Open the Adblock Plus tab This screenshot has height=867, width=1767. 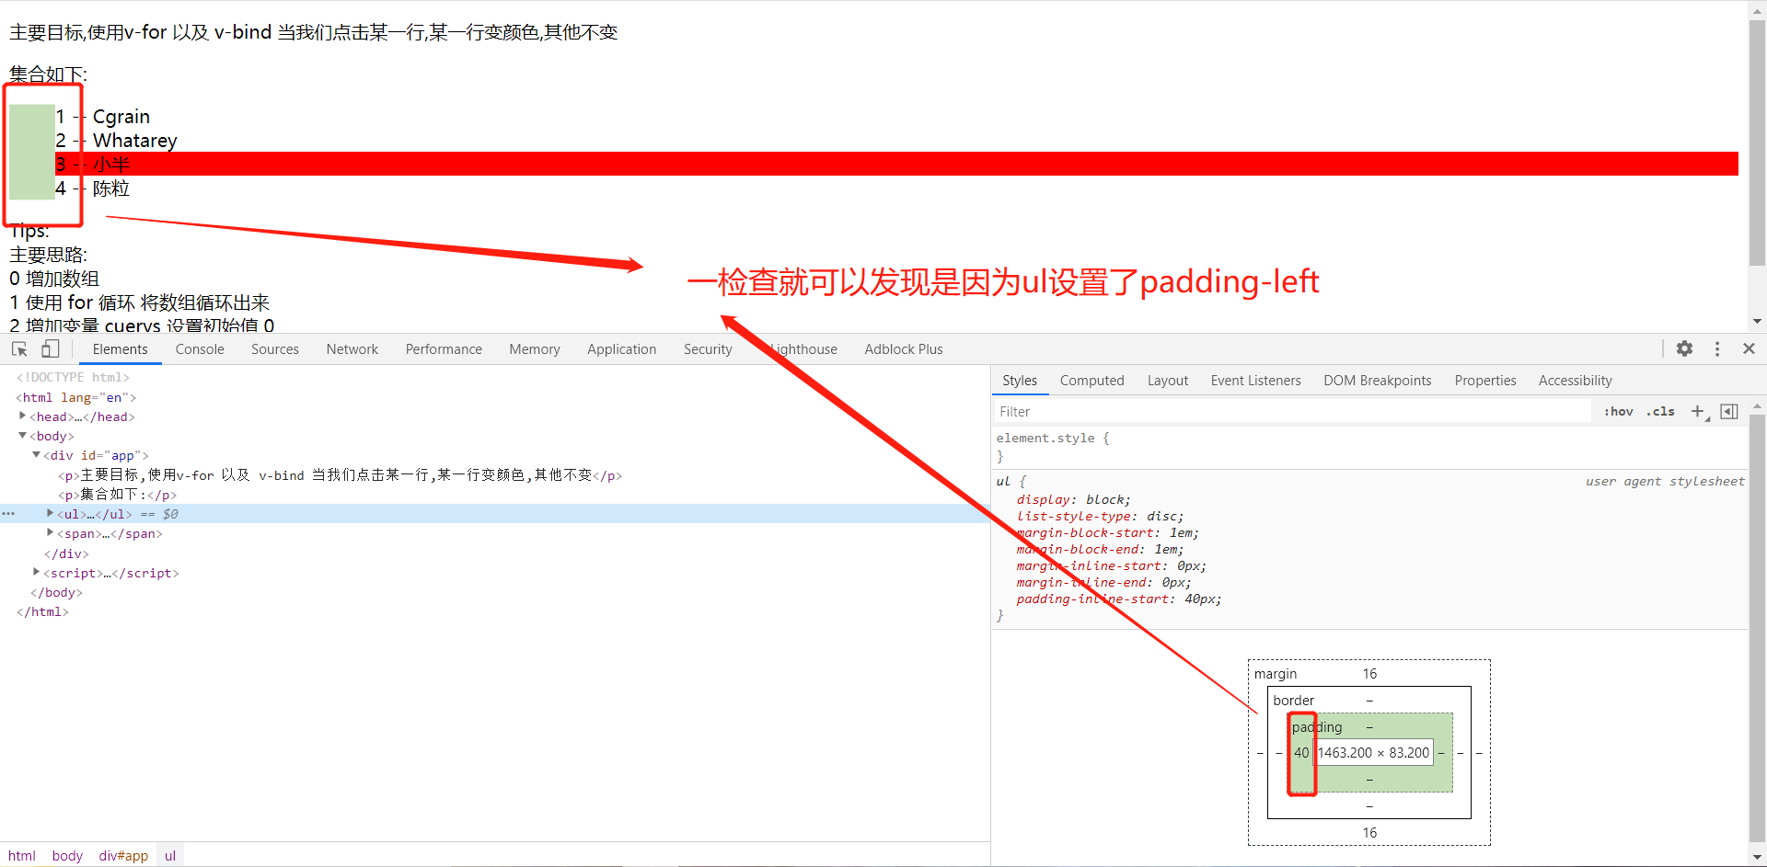[904, 349]
